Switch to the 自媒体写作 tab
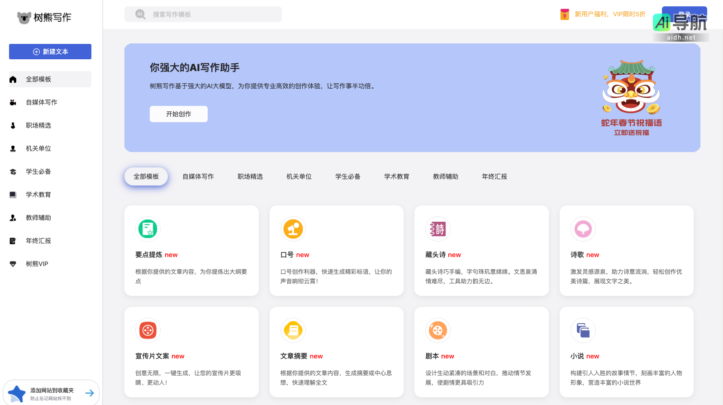 coord(198,176)
